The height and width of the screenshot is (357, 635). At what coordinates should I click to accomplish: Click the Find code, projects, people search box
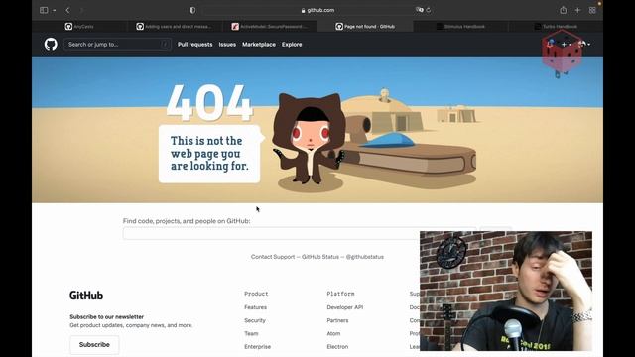[300, 234]
